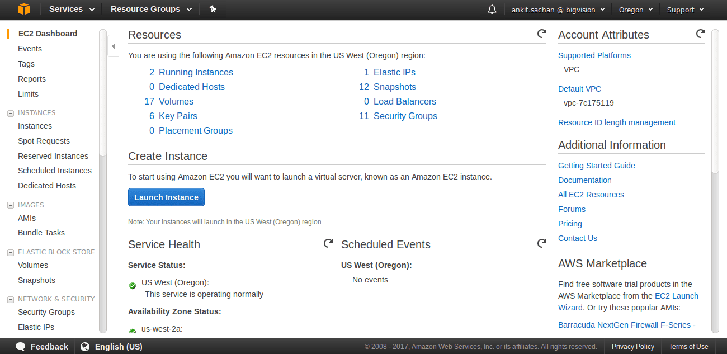Open Limits in the sidebar
The image size is (727, 354).
28,94
